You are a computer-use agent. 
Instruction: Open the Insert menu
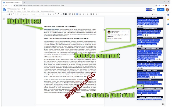coord(19,11)
